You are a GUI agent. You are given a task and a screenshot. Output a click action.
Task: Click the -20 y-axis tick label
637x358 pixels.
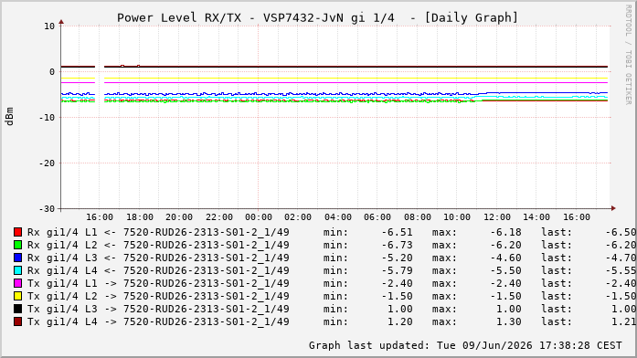[x=47, y=163]
